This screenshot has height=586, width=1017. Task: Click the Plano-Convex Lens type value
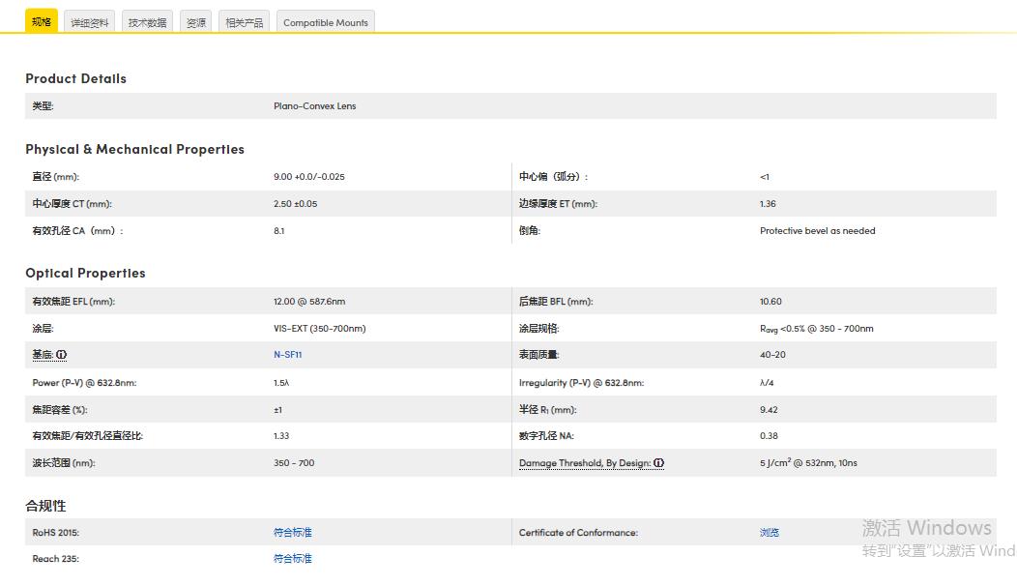pyautogui.click(x=314, y=105)
